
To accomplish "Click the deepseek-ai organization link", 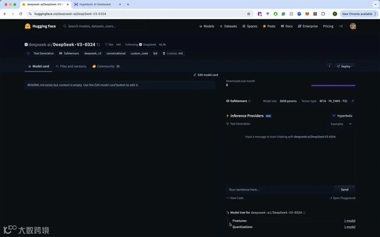I will click(x=40, y=45).
